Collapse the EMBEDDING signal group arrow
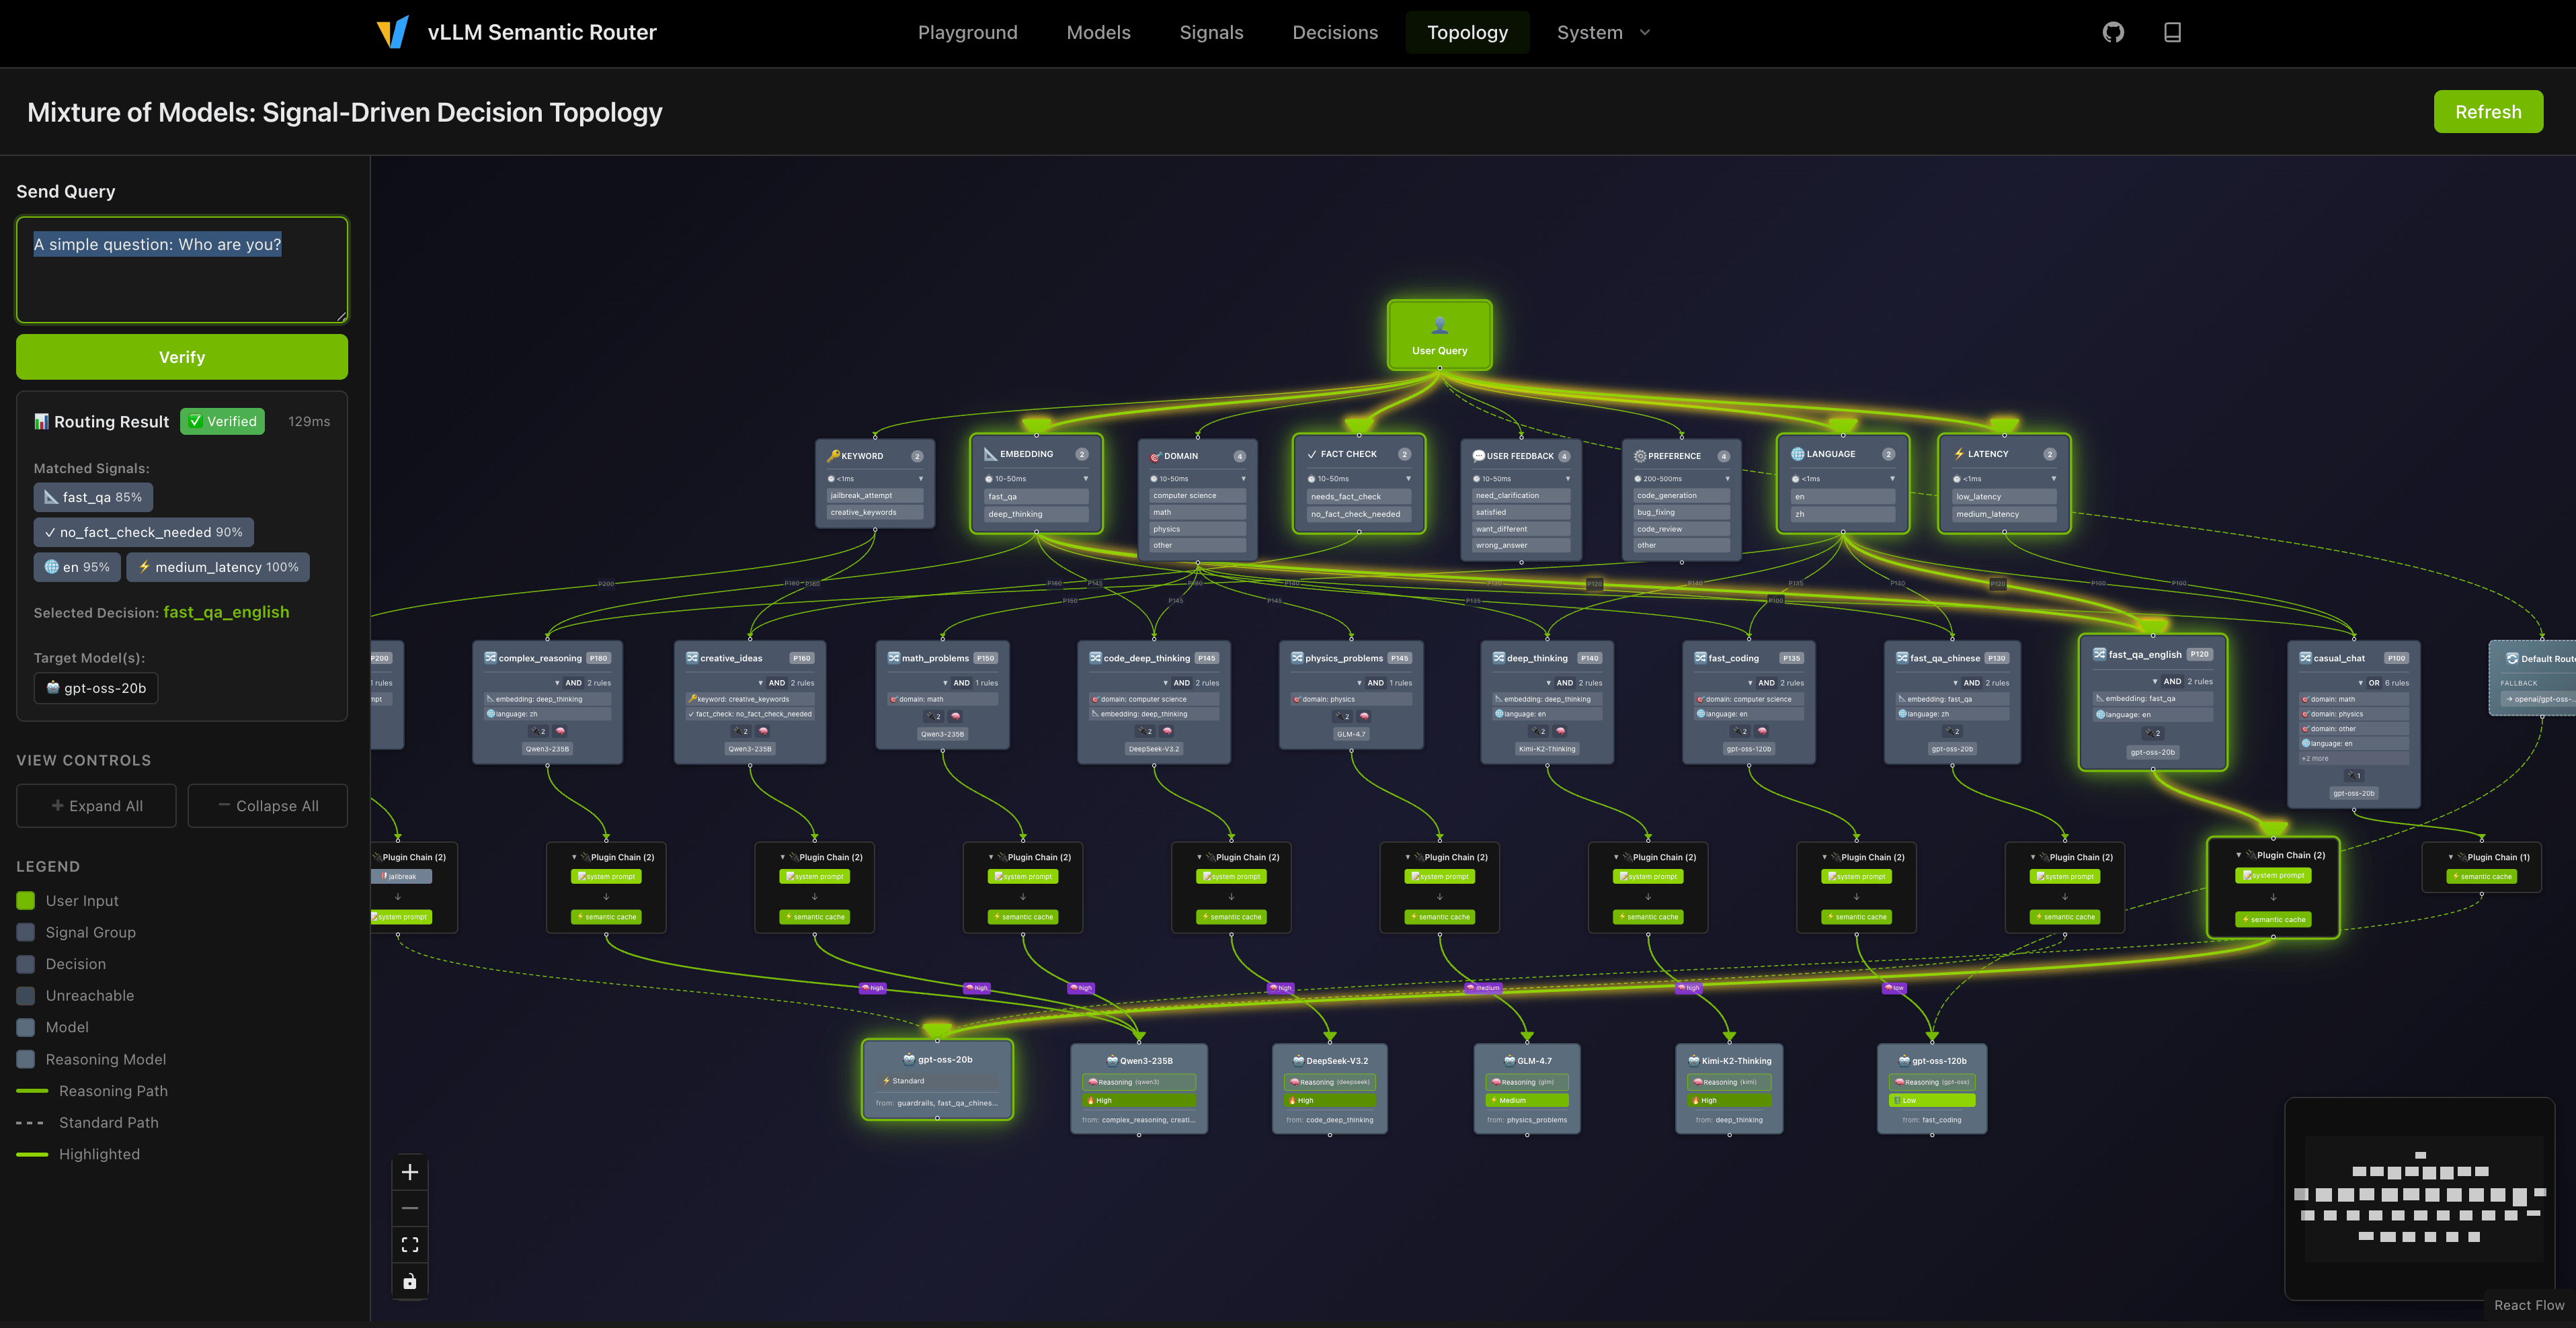2576x1328 pixels. click(1085, 479)
